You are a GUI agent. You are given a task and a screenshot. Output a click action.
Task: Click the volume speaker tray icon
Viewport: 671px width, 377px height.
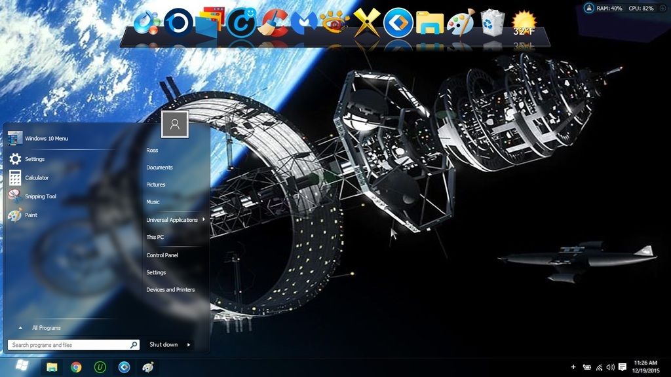[611, 367]
